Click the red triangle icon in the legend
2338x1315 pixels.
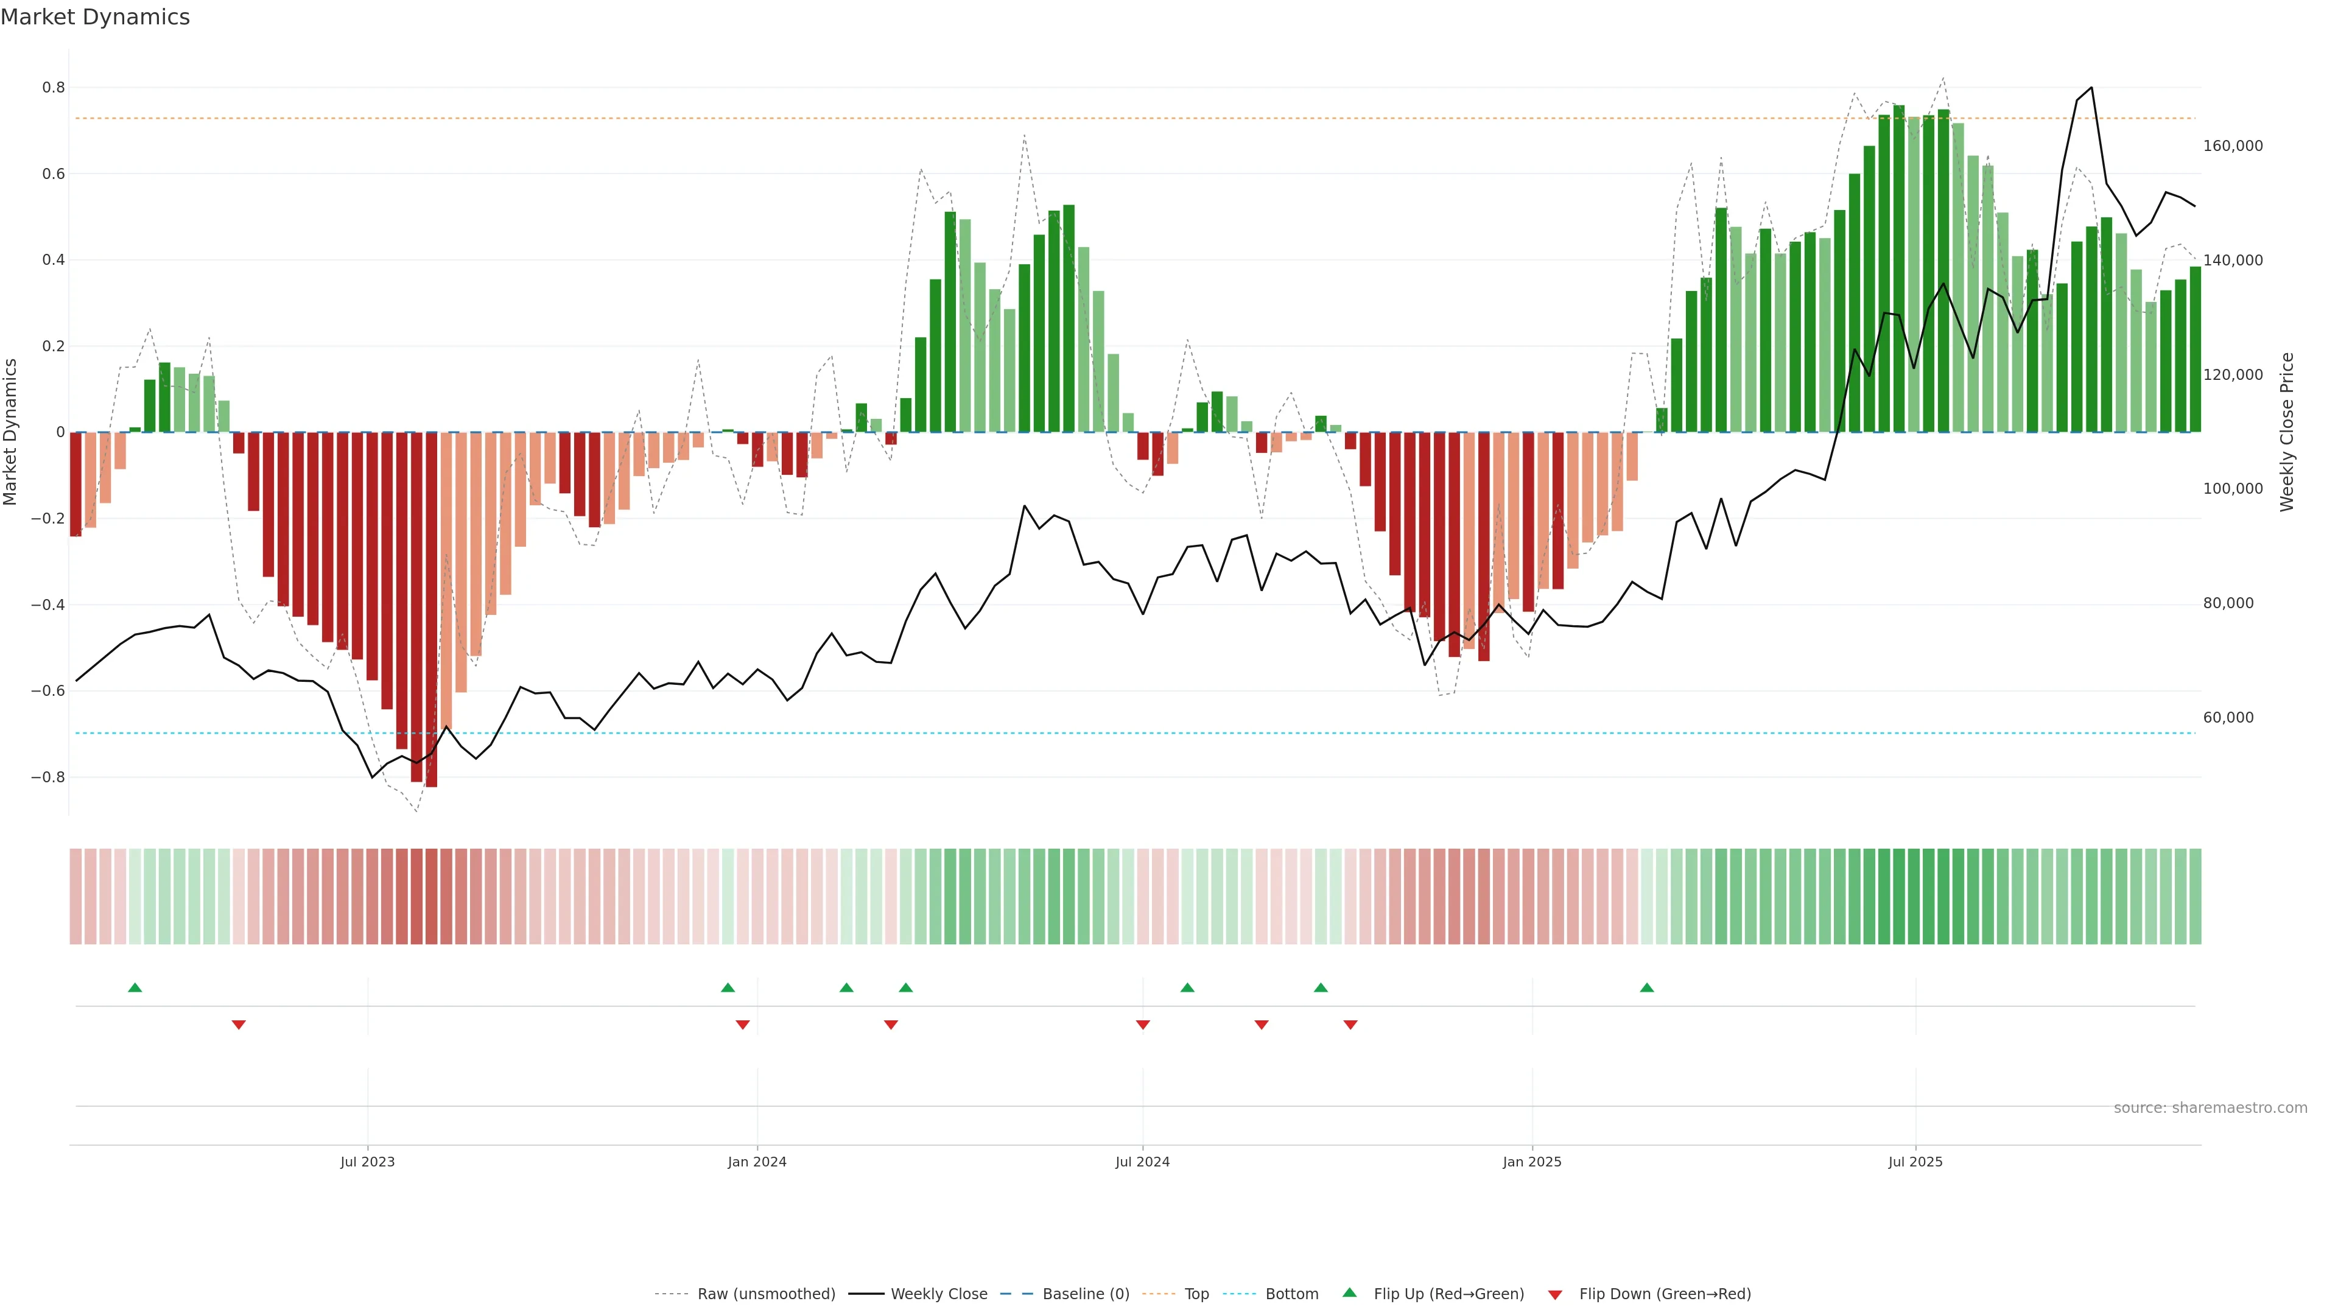tap(1555, 1295)
